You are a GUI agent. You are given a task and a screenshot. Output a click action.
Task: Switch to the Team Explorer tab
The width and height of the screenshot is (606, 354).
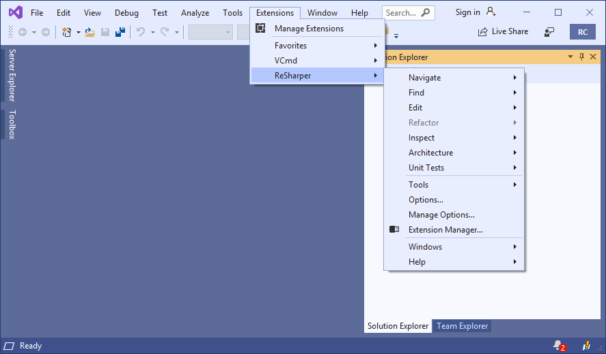tap(462, 326)
